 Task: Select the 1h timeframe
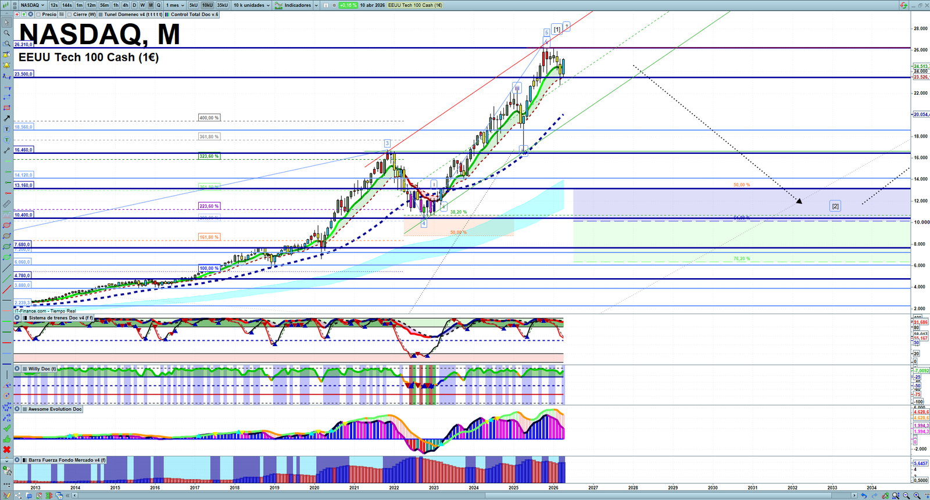coord(116,5)
